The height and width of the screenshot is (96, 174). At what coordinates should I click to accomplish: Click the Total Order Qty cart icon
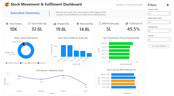click(x=29, y=23)
